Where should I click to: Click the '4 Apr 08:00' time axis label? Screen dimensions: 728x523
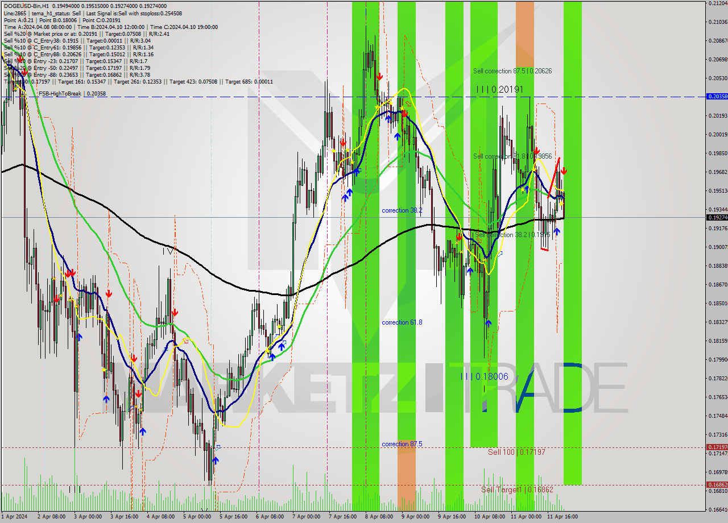pos(161,517)
